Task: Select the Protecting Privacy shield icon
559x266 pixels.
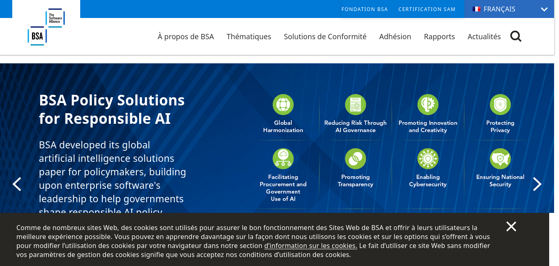Action: pos(500,105)
